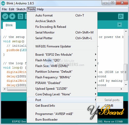The image size is (129, 125).
Task: Click editor vertical scrollbar up arrow
Action: click(x=126, y=31)
